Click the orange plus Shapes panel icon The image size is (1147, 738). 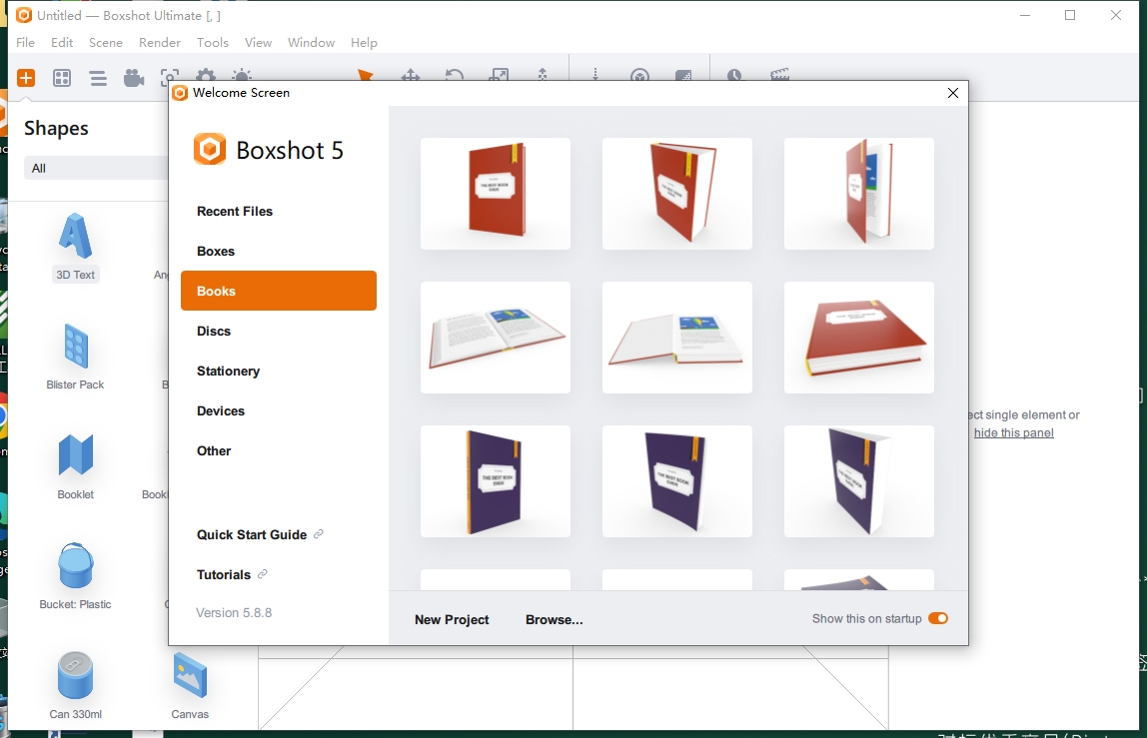pos(26,78)
